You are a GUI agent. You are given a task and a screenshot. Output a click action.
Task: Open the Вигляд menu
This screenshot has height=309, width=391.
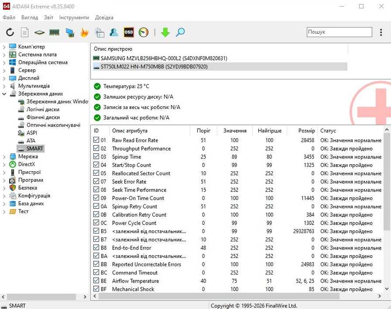click(30, 17)
